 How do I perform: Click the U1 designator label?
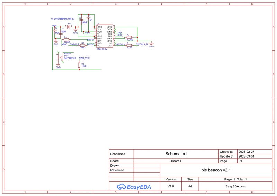(98, 24)
